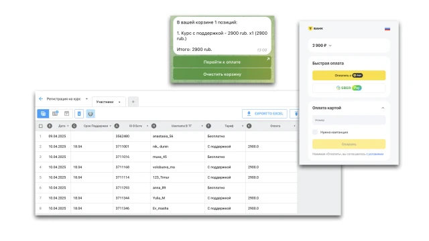Click the letter badge beside Username В ТГ column

pos(154,126)
